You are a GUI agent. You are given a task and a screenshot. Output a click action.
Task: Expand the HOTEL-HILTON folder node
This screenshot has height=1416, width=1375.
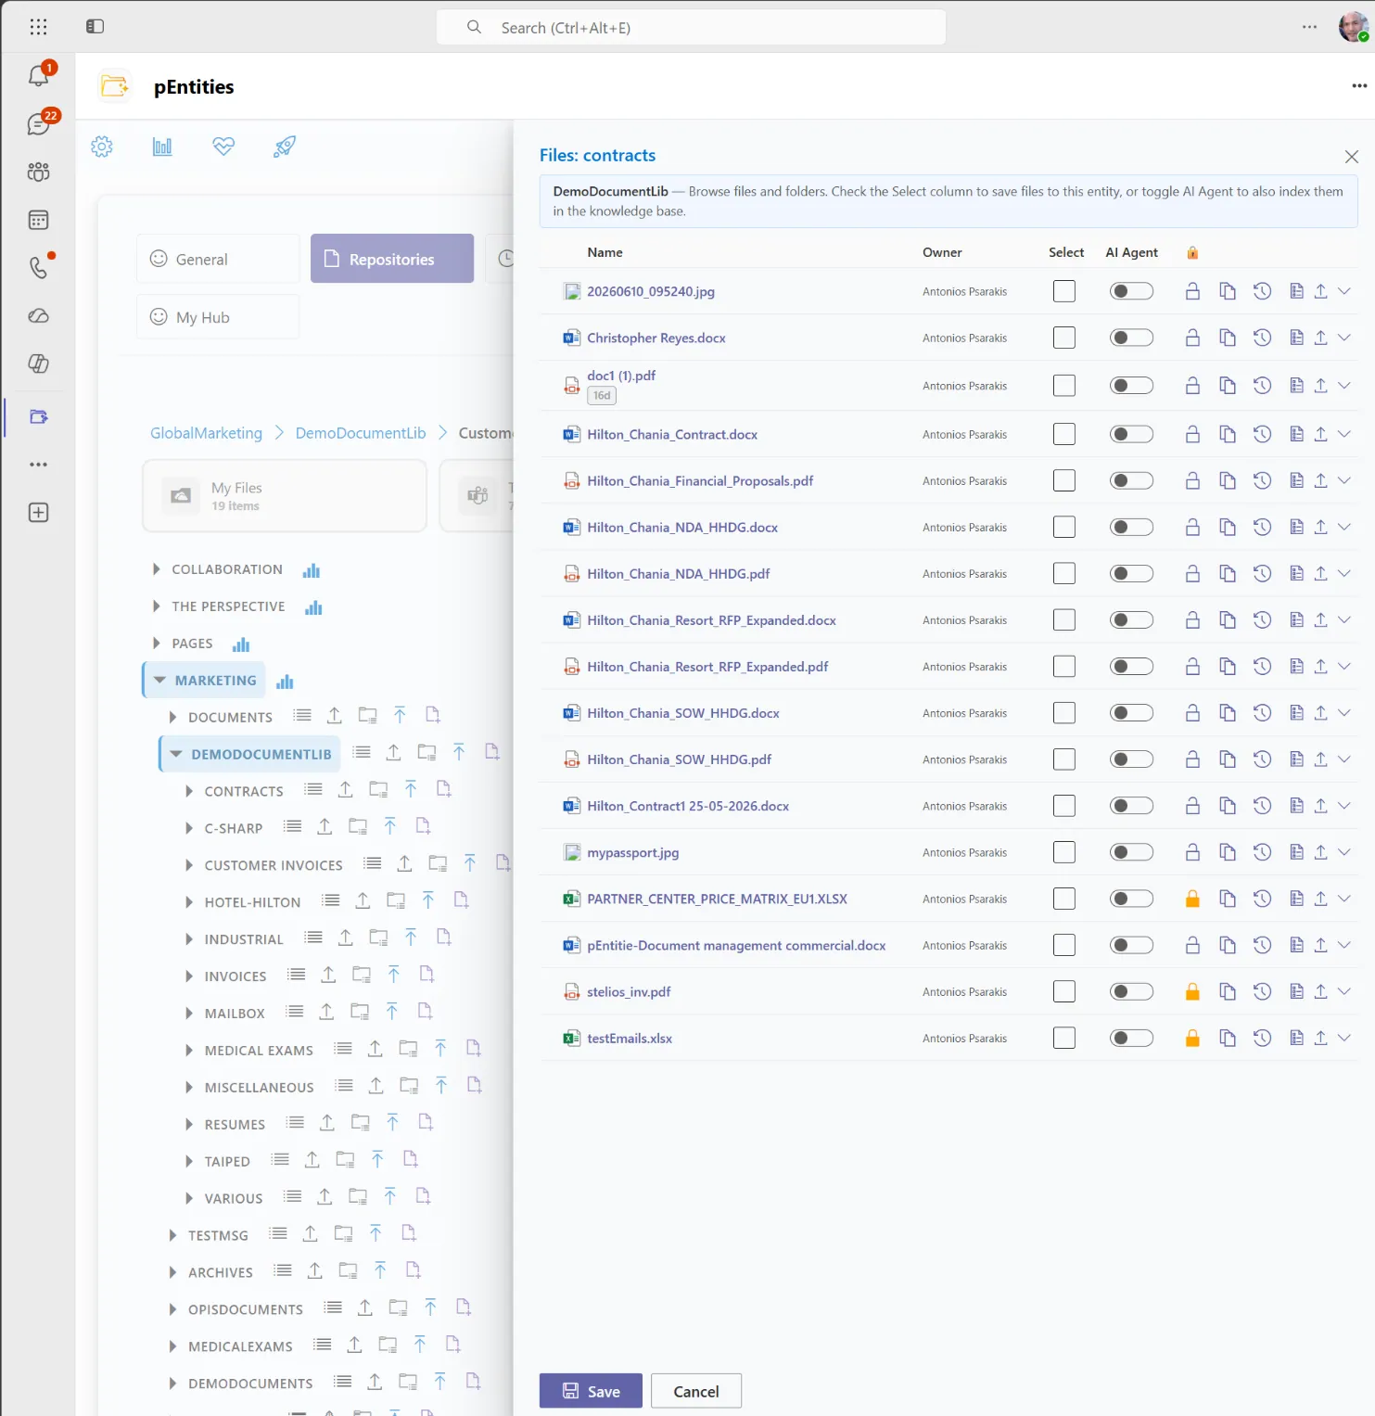pos(189,902)
